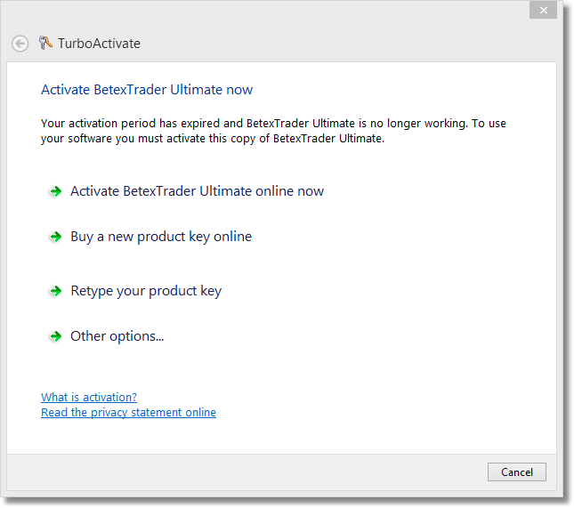This screenshot has height=508, width=574.
Task: Click the TurboActivate key icon
Action: tap(45, 43)
